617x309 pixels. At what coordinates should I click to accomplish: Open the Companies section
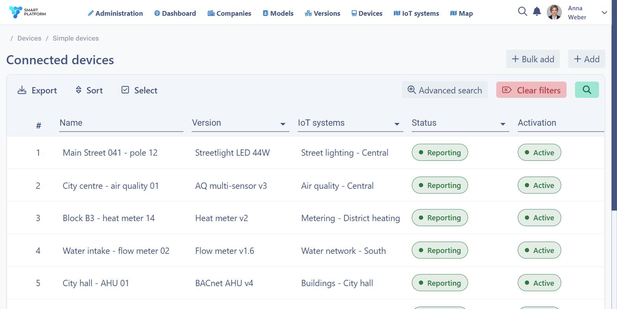(229, 13)
